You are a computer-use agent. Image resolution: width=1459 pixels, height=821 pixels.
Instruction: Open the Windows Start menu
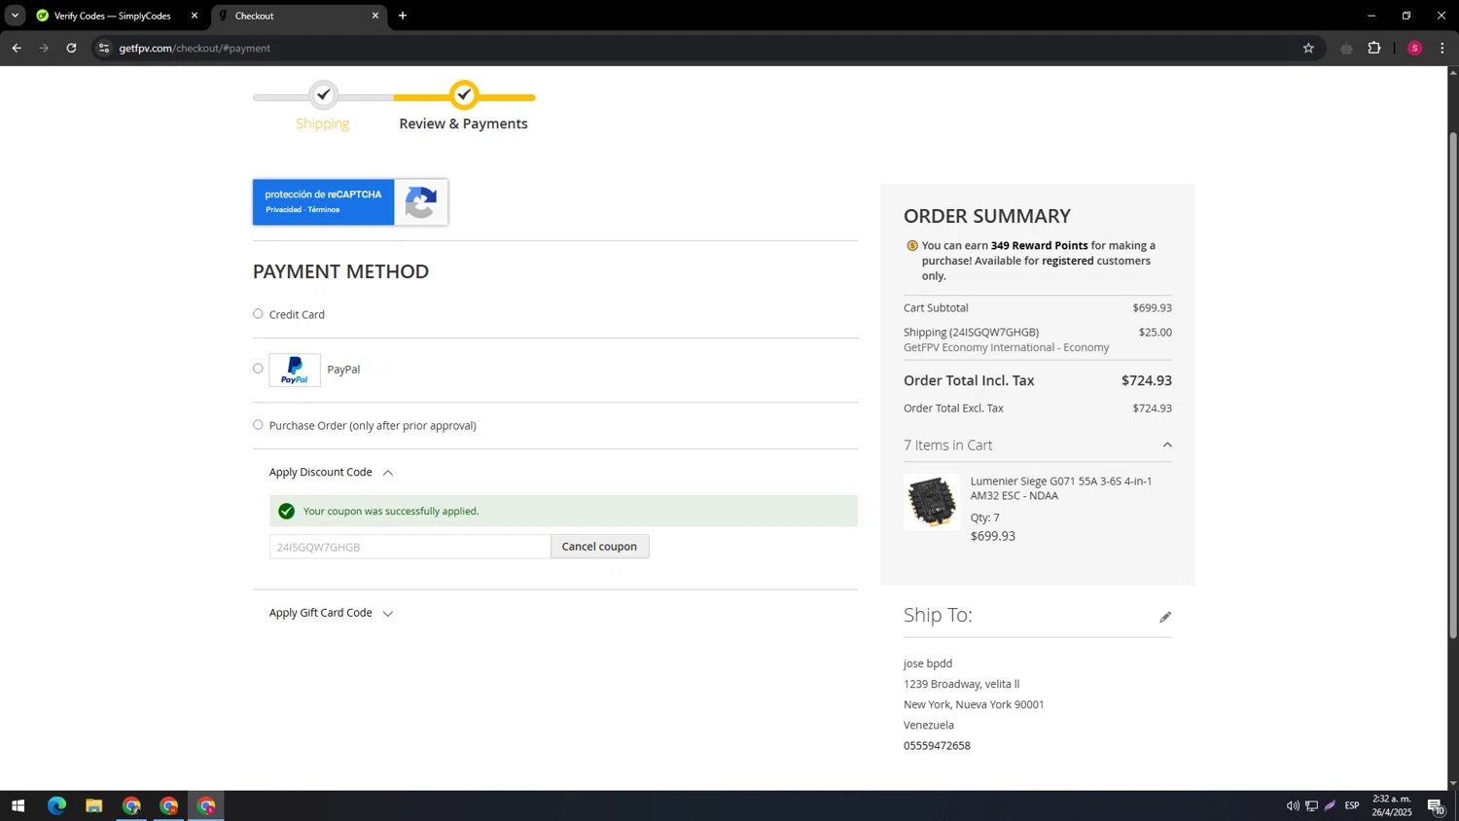coord(18,806)
